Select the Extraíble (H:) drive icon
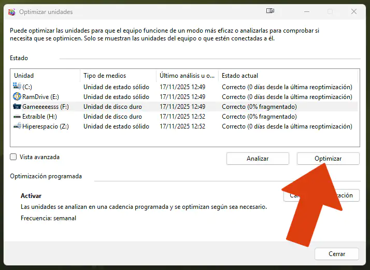Screen dimensions: 370x270 pyautogui.click(x=17, y=117)
